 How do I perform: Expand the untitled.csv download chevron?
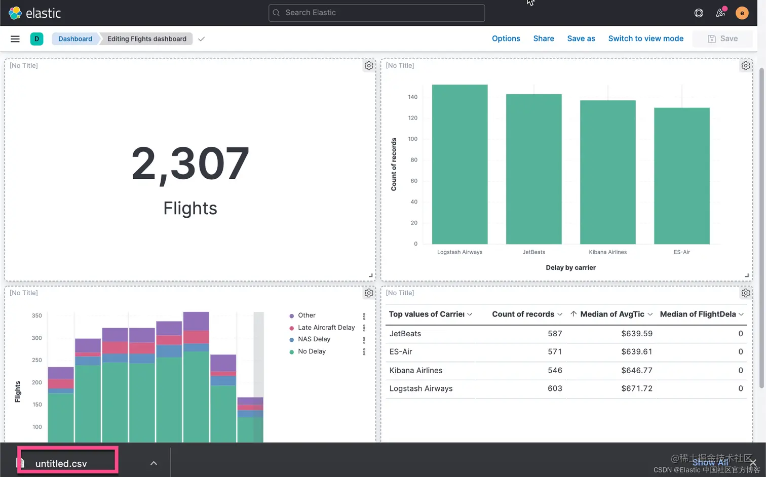pos(154,463)
